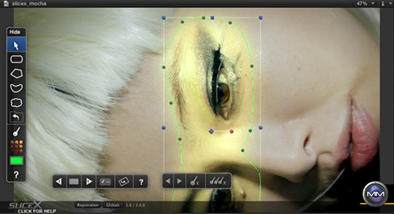Select the rounded rectangle shape tool

coord(17,59)
